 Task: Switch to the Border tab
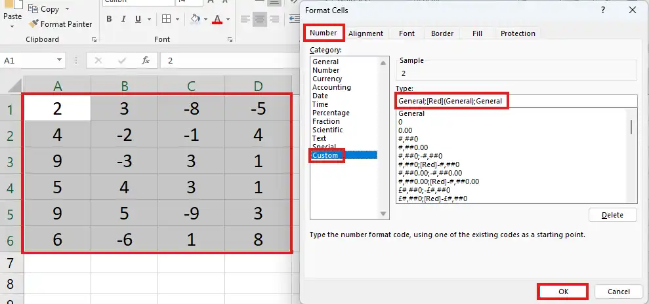(442, 33)
